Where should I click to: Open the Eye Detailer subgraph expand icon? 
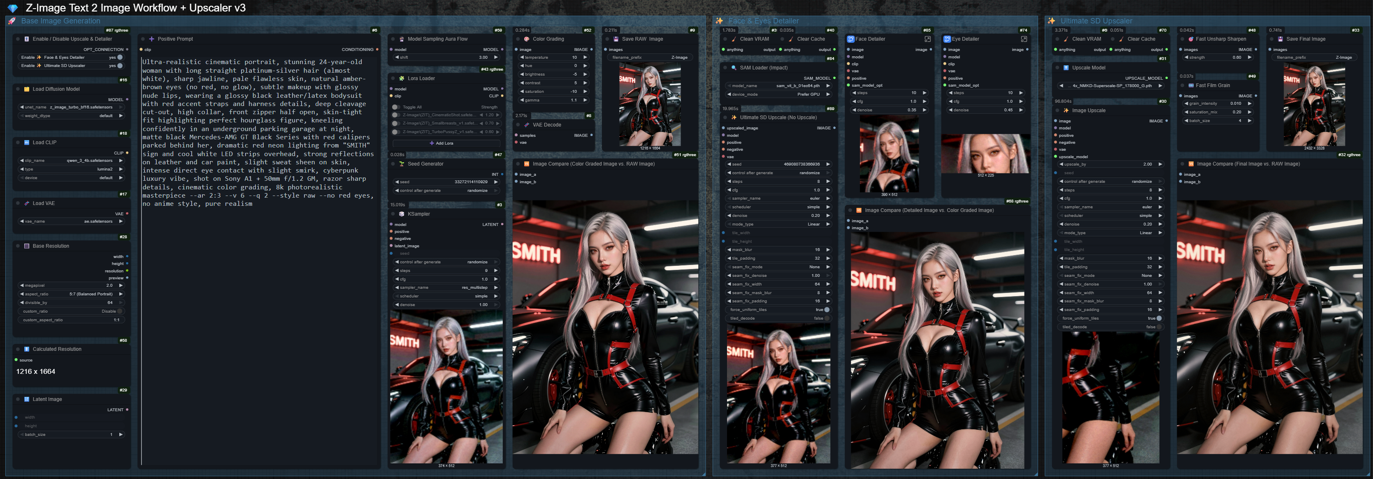pos(1024,39)
